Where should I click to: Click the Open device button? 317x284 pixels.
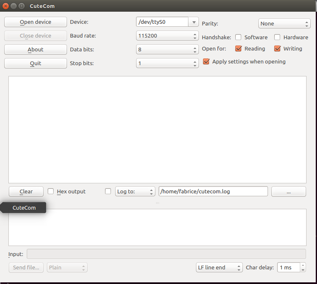[36, 22]
